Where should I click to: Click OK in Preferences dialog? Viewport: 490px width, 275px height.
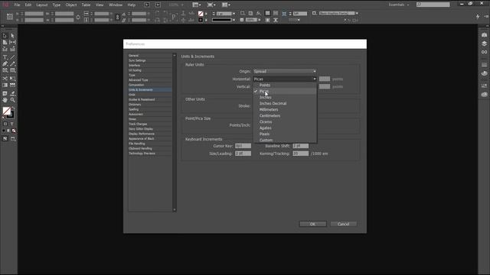[312, 224]
